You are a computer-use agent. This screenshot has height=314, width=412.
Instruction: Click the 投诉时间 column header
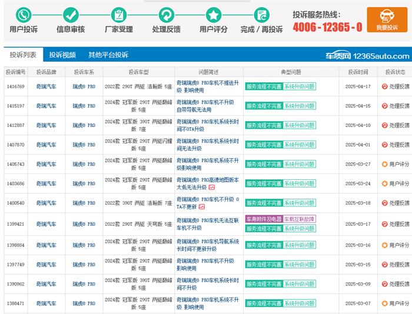tap(358, 72)
